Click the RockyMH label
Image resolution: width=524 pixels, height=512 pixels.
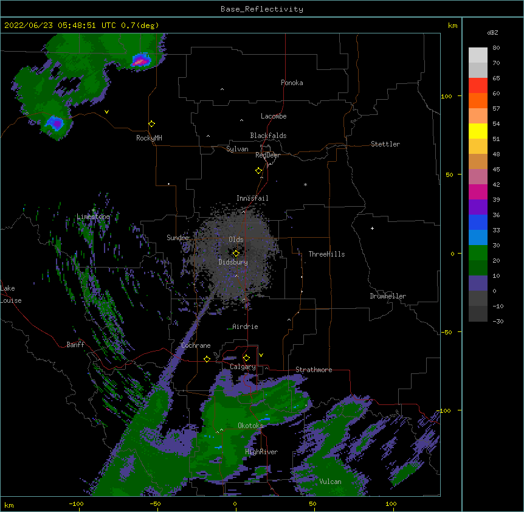[149, 138]
